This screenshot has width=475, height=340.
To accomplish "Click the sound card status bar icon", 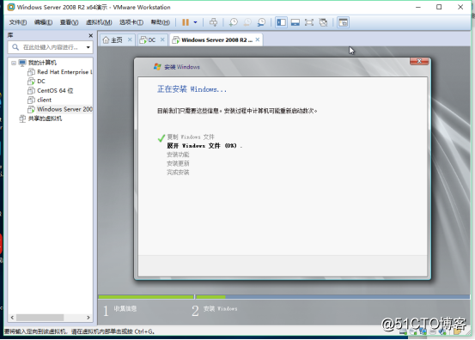I will (442, 332).
